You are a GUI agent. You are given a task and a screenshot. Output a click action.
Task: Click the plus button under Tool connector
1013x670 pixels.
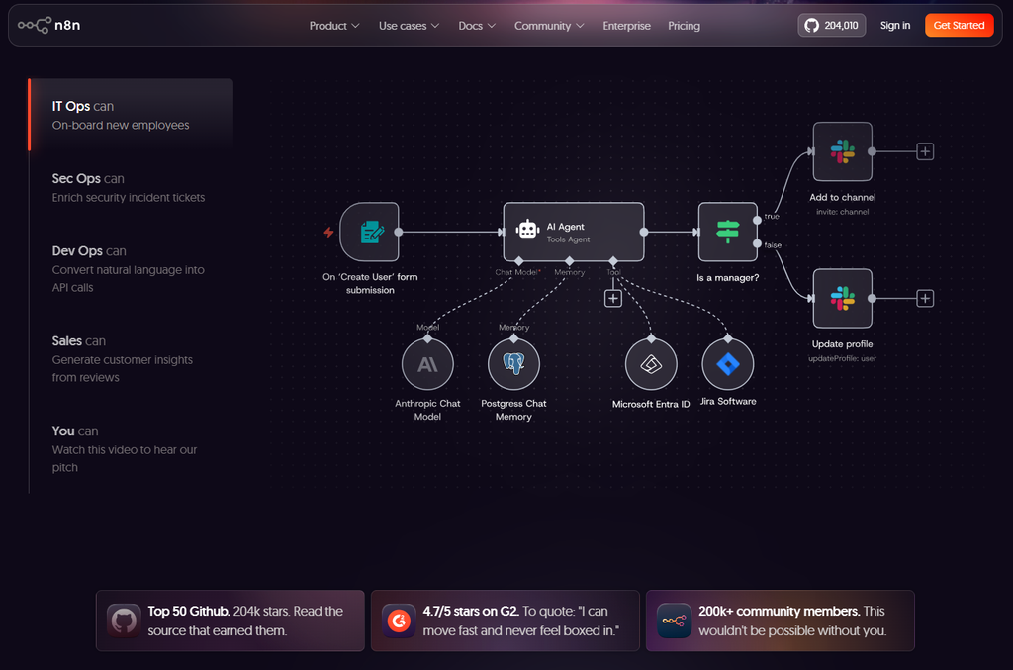[x=613, y=299]
